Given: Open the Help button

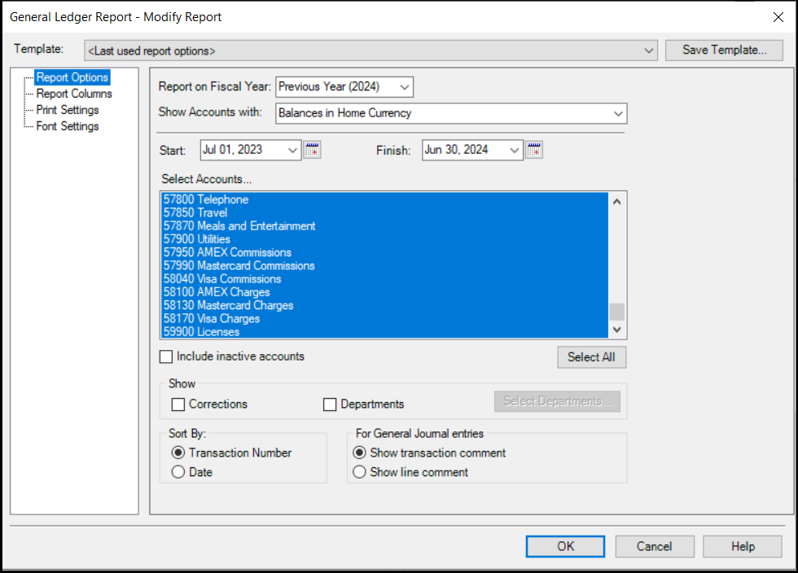Looking at the screenshot, I should (x=743, y=546).
